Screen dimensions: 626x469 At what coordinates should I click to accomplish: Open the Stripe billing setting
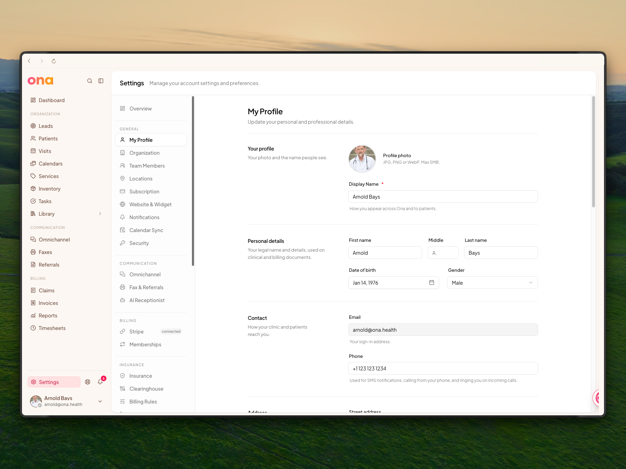(x=151, y=332)
